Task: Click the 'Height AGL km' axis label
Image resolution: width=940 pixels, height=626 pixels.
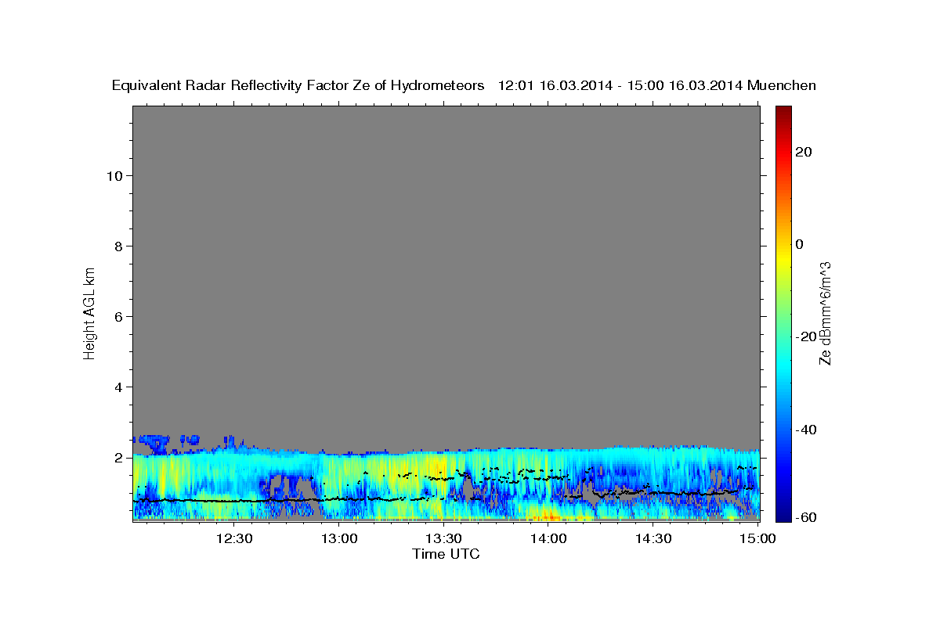Action: tap(90, 313)
